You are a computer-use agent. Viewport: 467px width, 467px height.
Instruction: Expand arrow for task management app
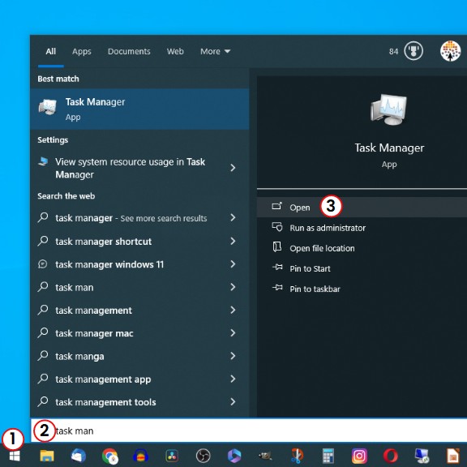pos(233,379)
